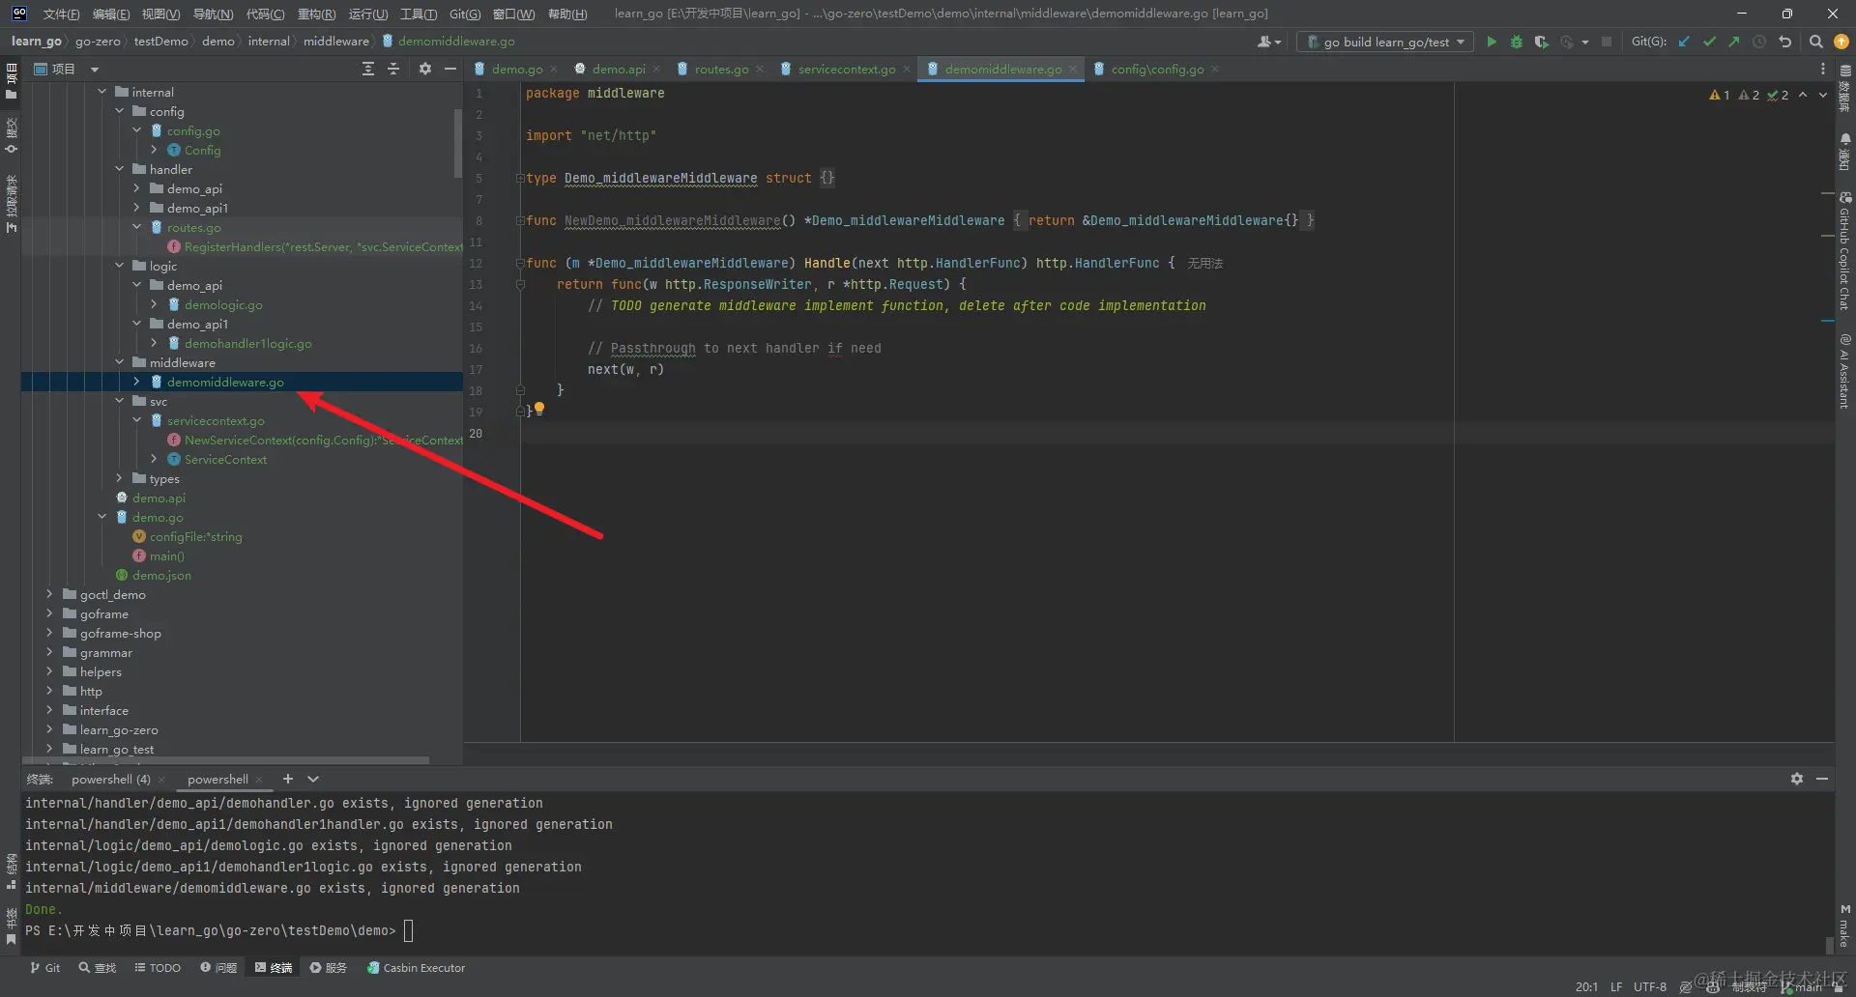Viewport: 1856px width, 997px height.
Task: Hide the terminal panel
Action: point(1822,779)
